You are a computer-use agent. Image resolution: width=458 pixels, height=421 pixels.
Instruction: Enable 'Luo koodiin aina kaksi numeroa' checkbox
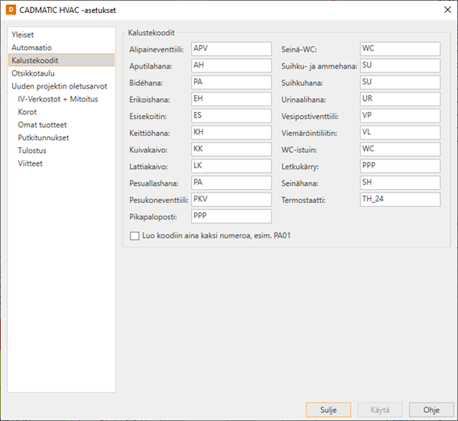tap(135, 236)
